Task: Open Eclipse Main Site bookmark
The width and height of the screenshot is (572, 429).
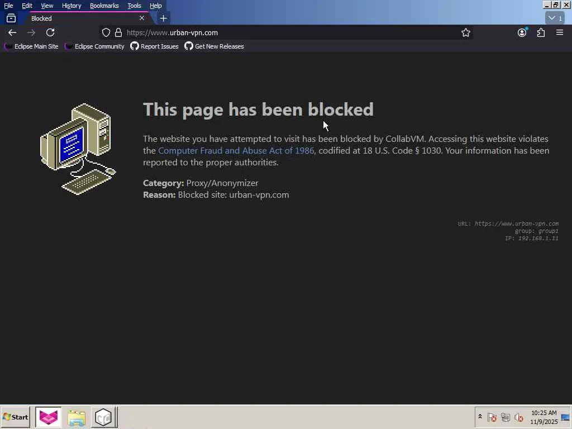Action: point(31,46)
